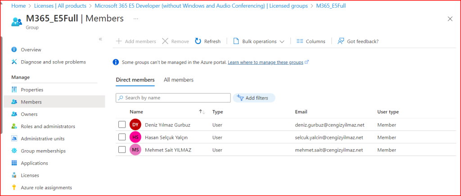Collapse the left navigation menu
The height and width of the screenshot is (196, 461).
(100, 39)
